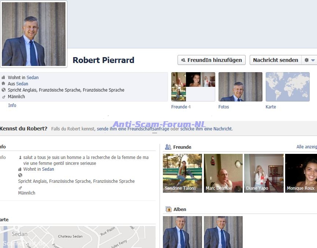Click the Alben section album icon

[x=168, y=210]
